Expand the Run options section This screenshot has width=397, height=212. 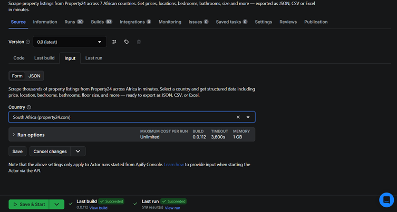(x=132, y=135)
